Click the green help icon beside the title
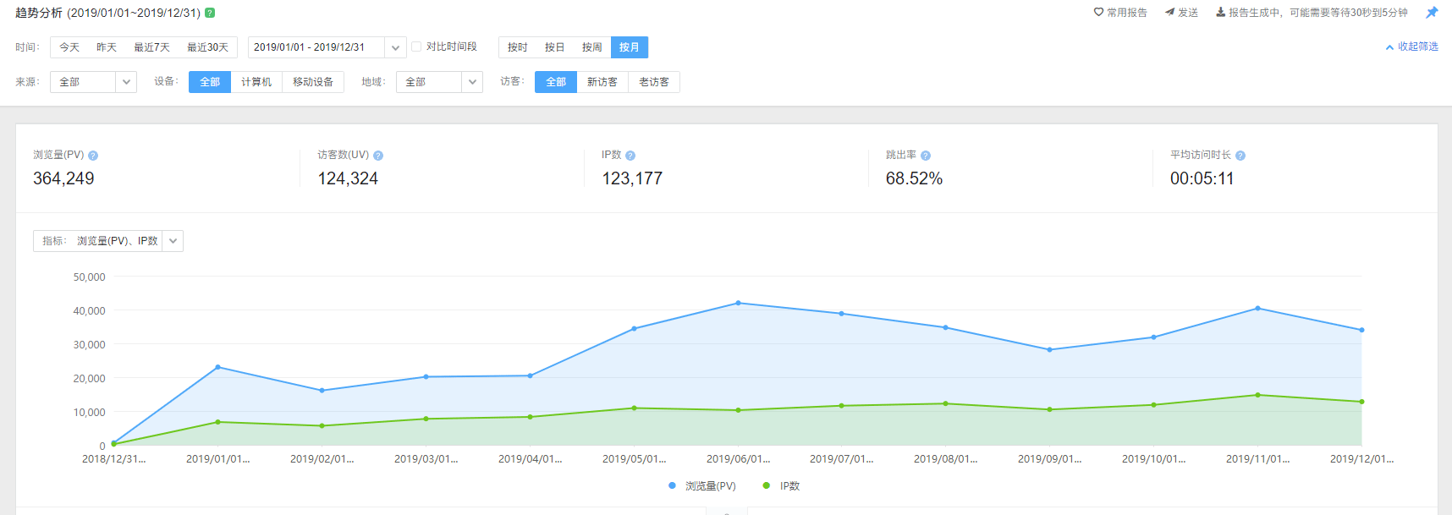 pyautogui.click(x=210, y=13)
